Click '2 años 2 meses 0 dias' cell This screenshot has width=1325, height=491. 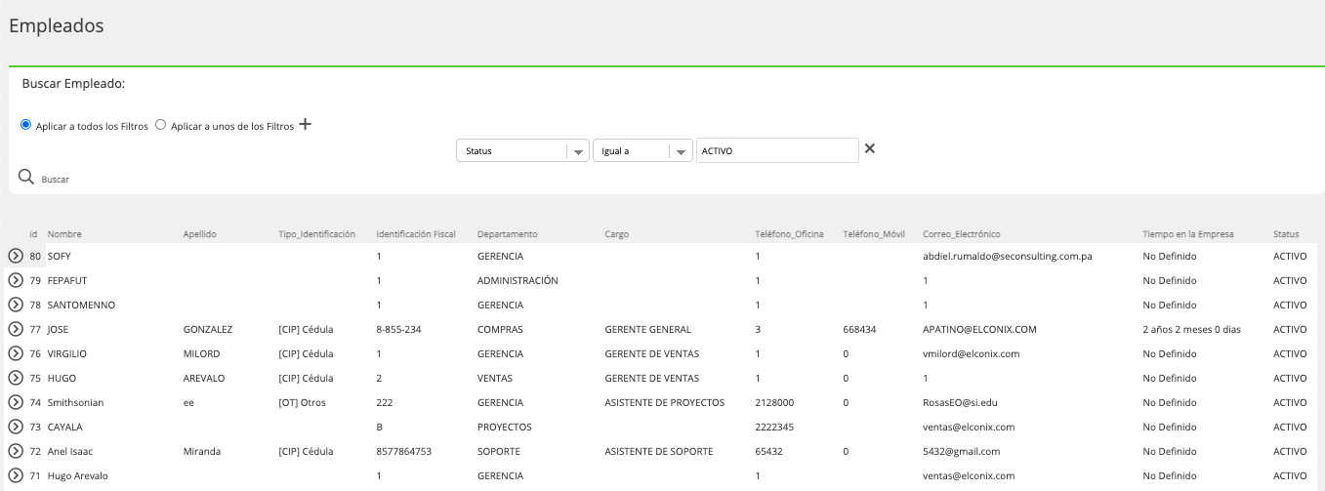click(x=1191, y=329)
